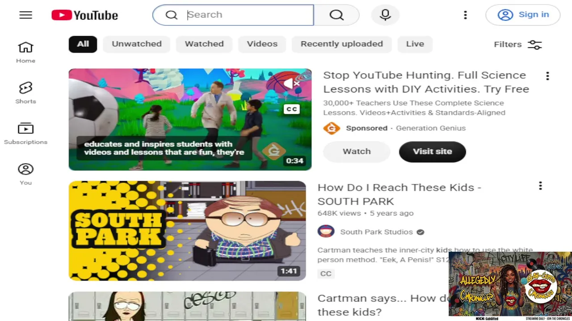
Task: Select the All filter chip
Action: 83,44
